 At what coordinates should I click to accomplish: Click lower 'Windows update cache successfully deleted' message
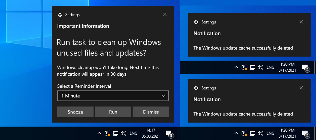click(243, 114)
